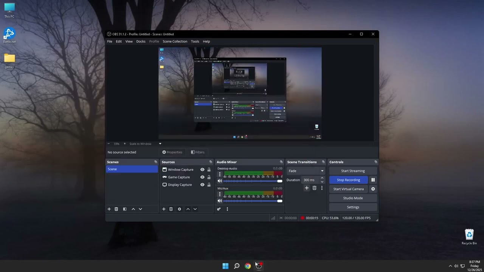
Task: Click Start Virtual Camera button
Action: [348, 189]
